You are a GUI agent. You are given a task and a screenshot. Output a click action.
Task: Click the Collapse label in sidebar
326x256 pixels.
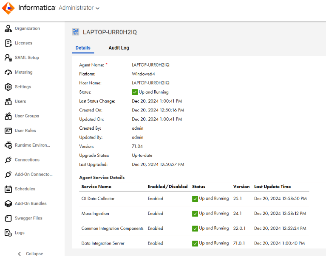click(34, 253)
